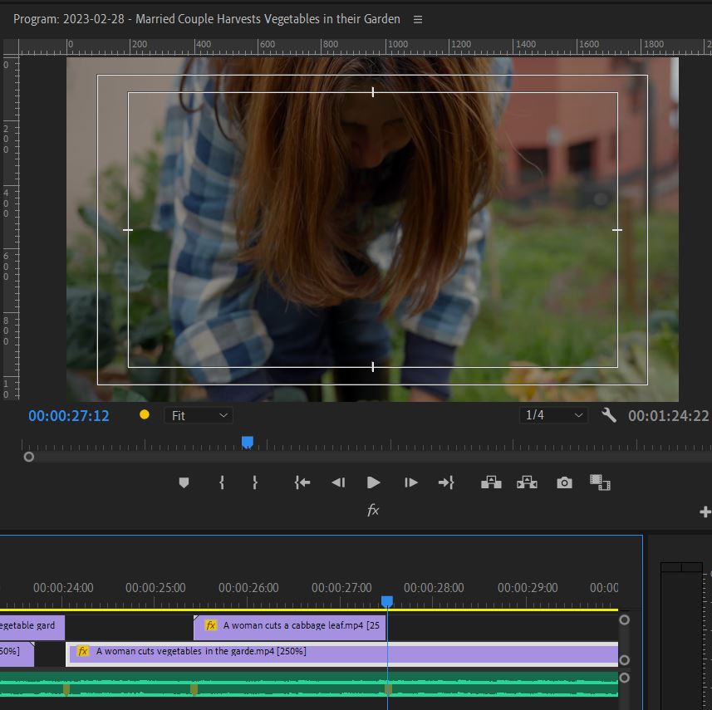Select the 'A woman cuts a cabbage leaf.mp4' clip

[289, 628]
